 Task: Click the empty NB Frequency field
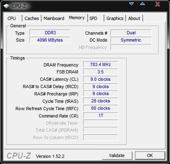click(131, 47)
